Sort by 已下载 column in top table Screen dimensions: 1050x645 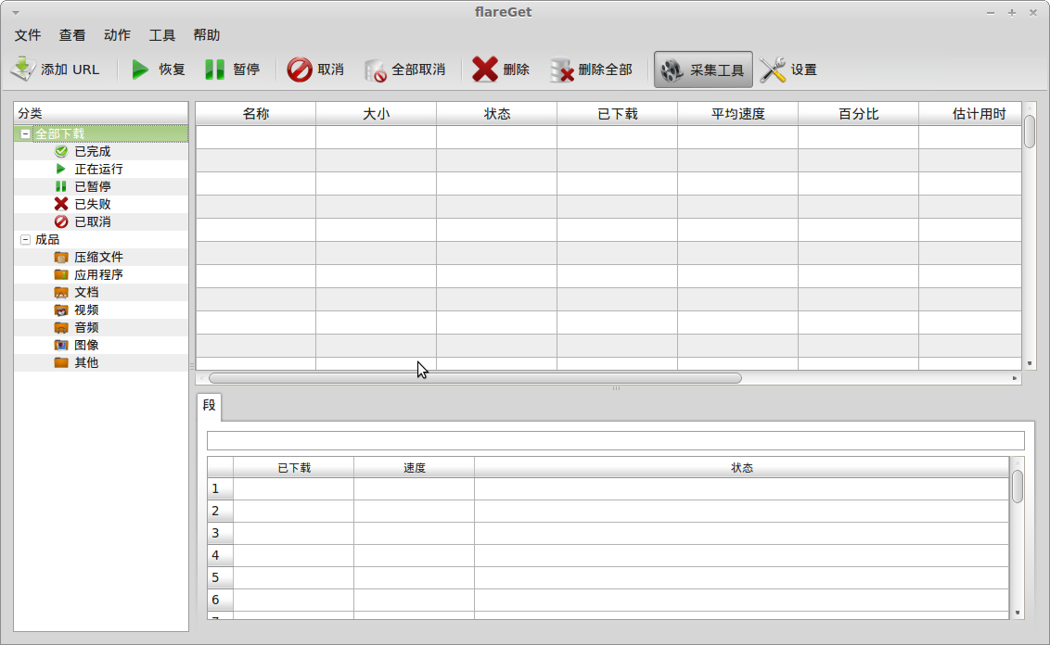[618, 114]
